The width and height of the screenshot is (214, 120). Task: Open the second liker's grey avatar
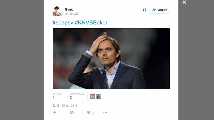tap(99, 96)
